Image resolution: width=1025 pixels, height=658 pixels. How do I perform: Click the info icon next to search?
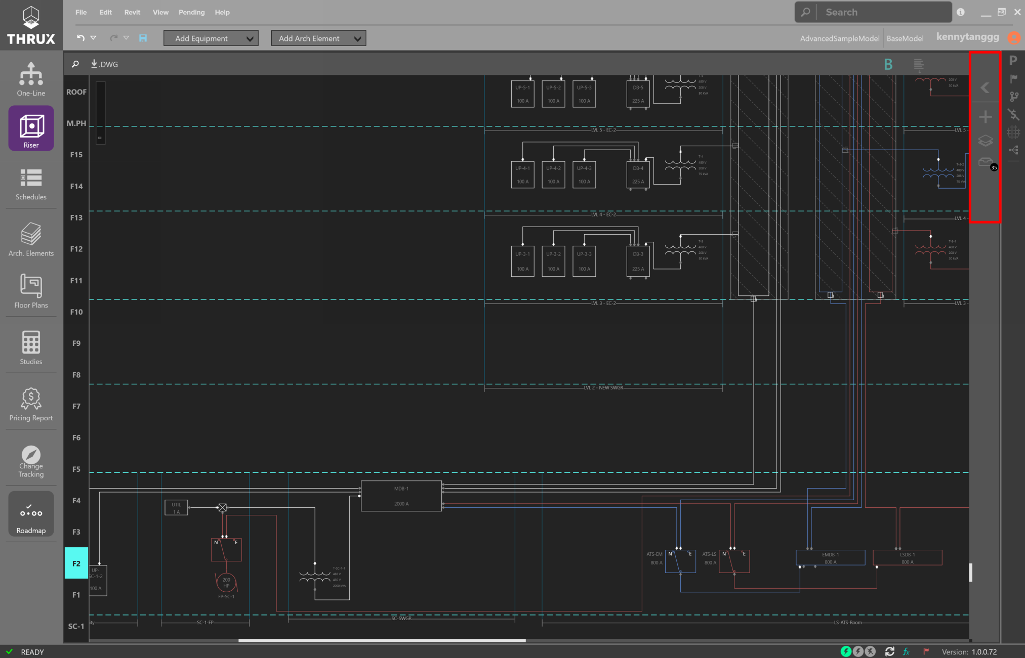coord(961,12)
